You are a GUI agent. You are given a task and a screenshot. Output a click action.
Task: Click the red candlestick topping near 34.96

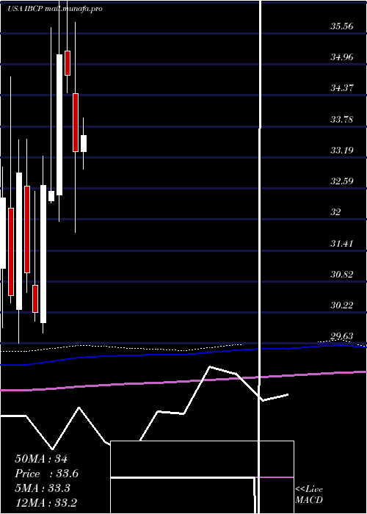pos(68,63)
